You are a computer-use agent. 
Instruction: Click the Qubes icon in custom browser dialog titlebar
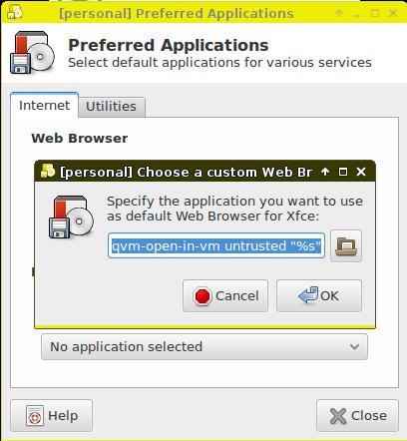48,171
